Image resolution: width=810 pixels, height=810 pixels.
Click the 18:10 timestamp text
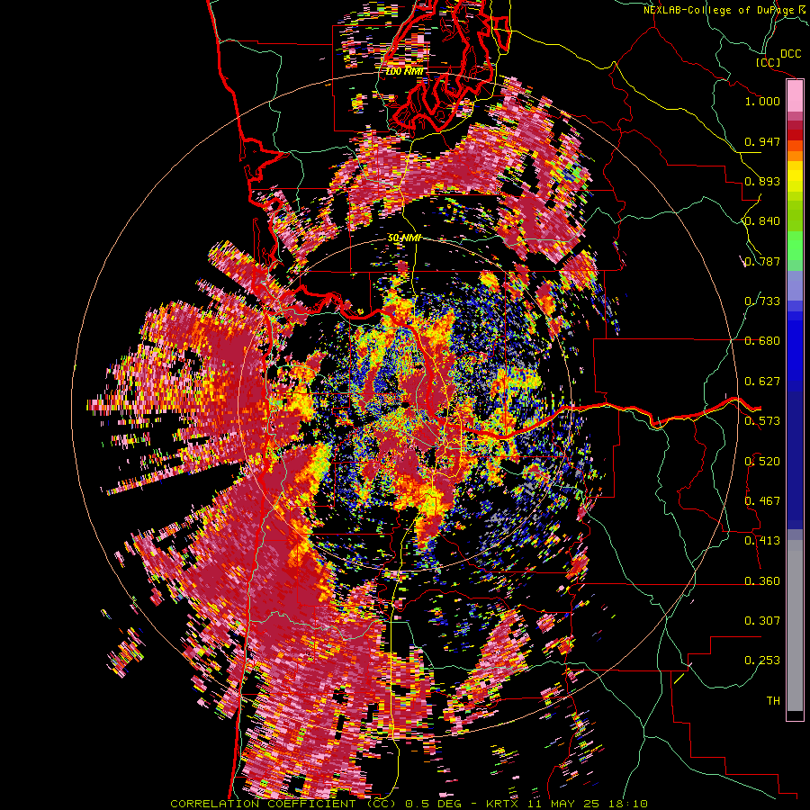[x=627, y=804]
